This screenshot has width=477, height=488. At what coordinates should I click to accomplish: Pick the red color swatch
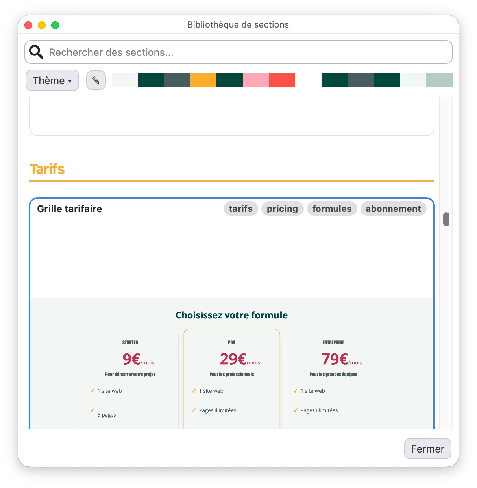(x=282, y=80)
